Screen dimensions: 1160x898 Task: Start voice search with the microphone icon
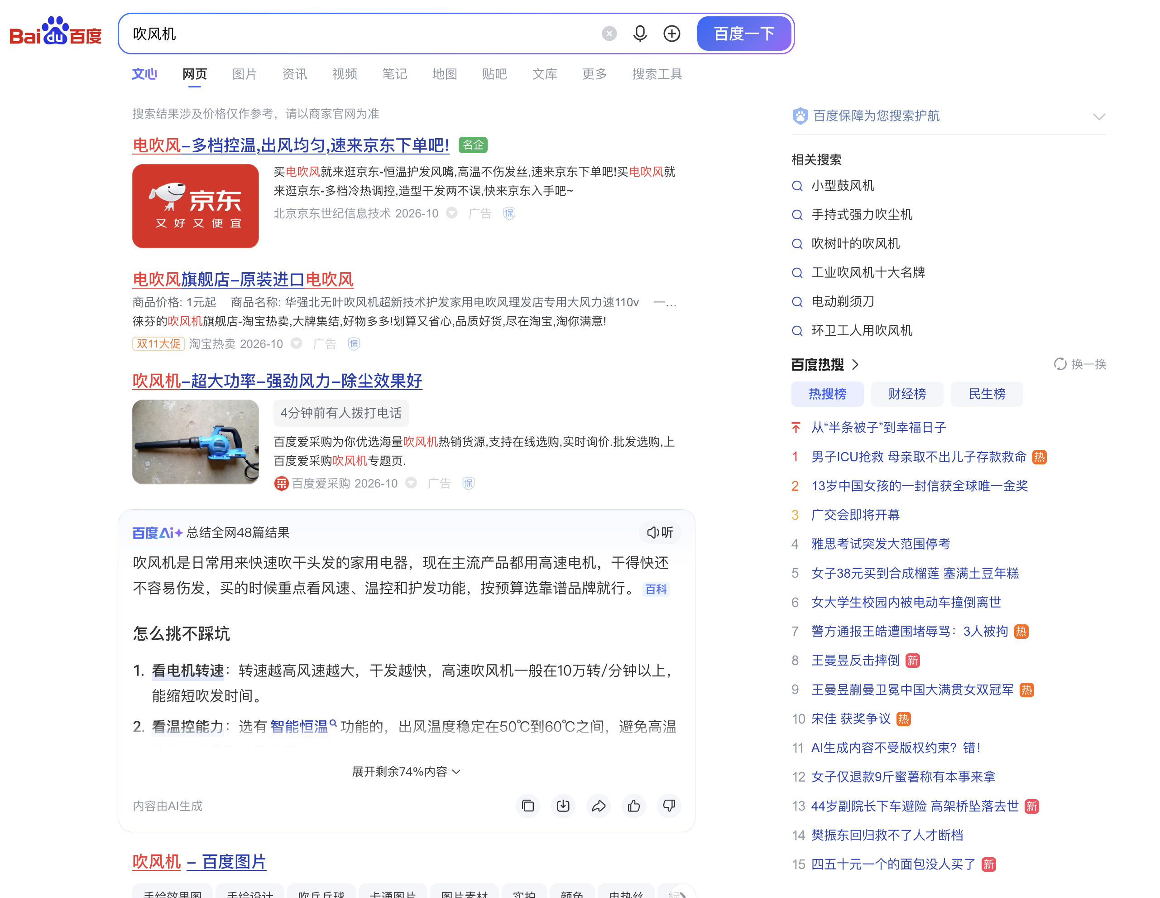click(640, 34)
